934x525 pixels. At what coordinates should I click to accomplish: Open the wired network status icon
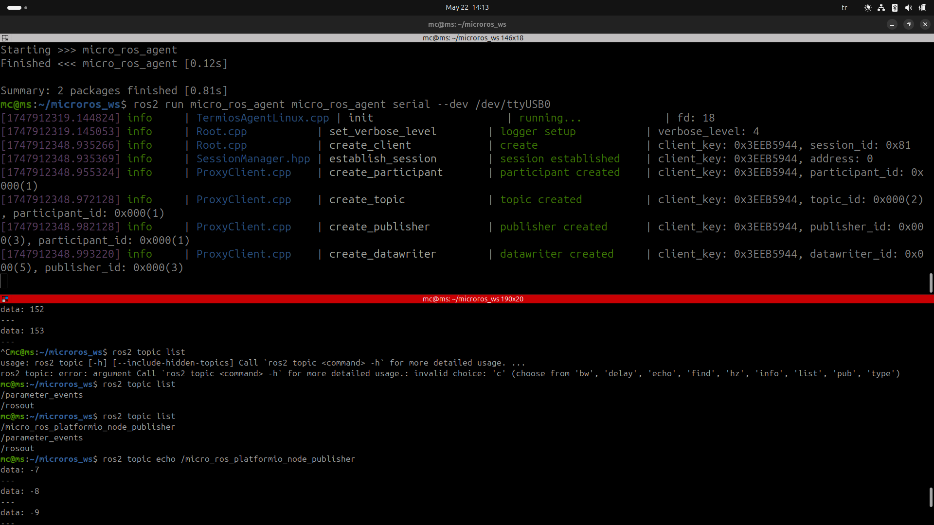tap(881, 8)
